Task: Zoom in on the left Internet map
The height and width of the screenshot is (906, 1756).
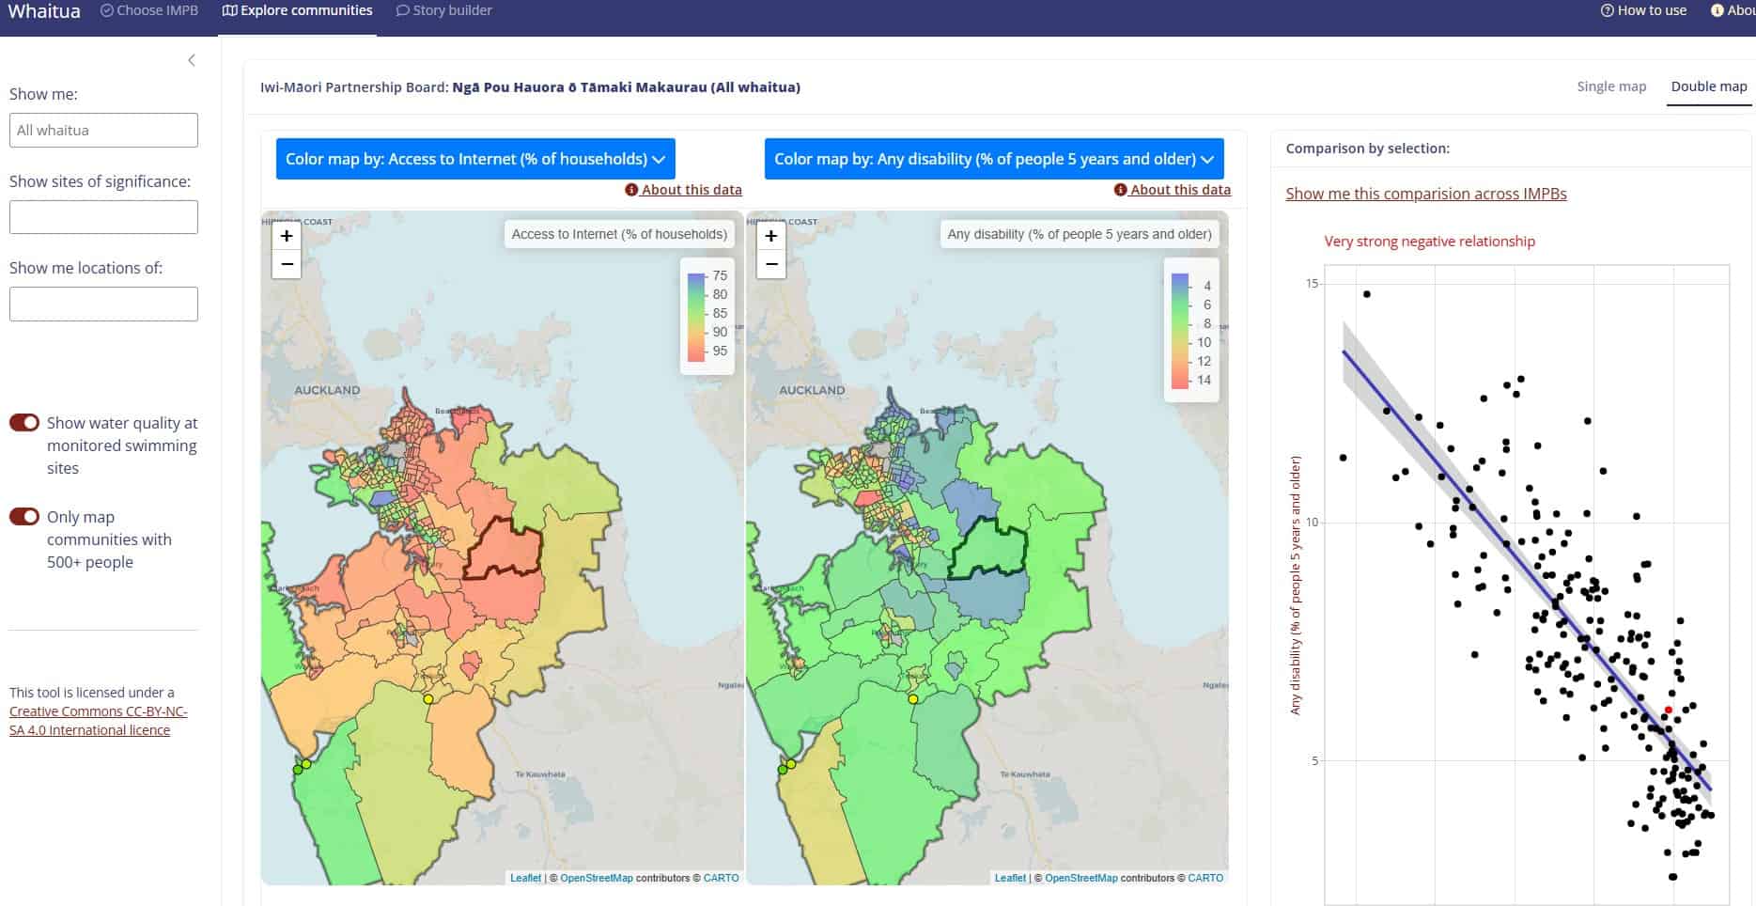Action: coord(287,236)
